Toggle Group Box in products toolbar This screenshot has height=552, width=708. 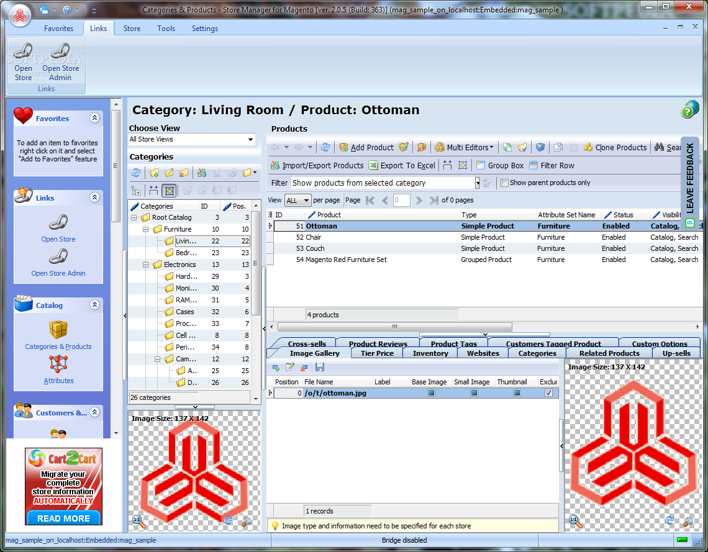tap(500, 166)
